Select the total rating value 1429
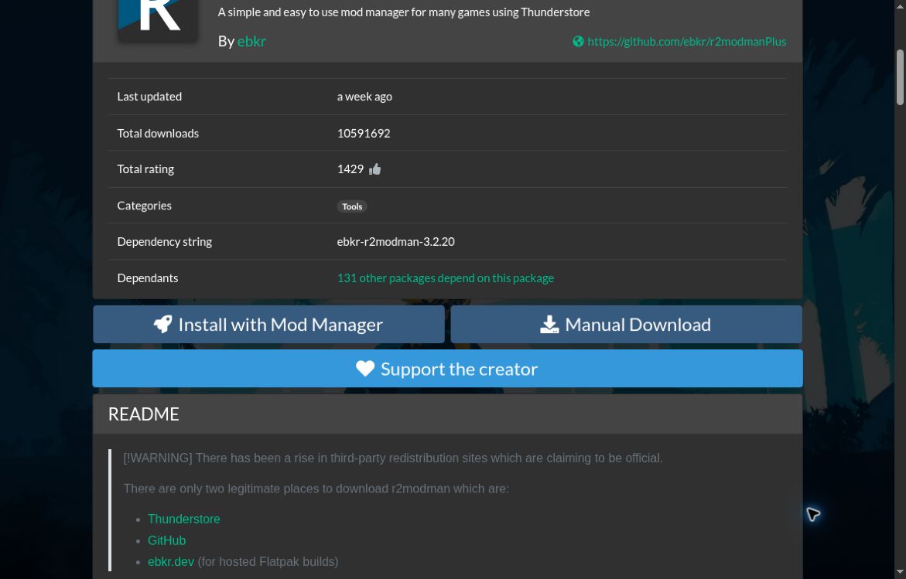The height and width of the screenshot is (579, 906). click(x=350, y=169)
